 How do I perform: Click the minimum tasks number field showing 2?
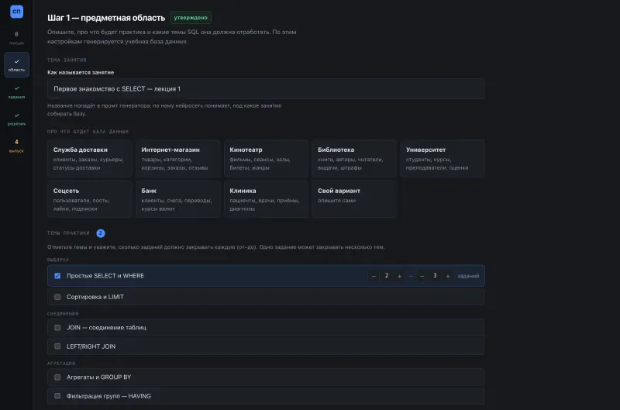pyautogui.click(x=387, y=276)
